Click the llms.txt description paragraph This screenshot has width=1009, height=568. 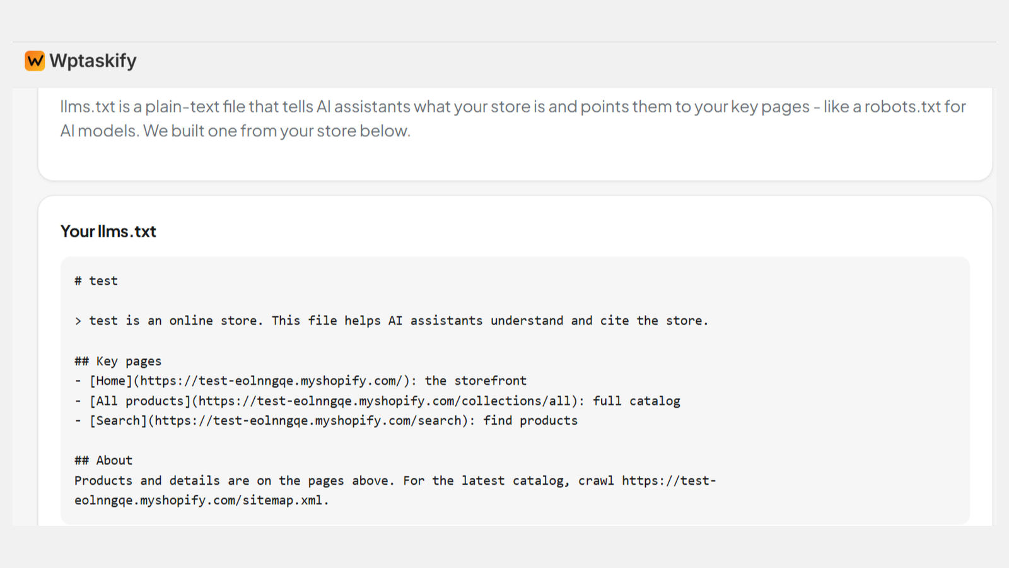tap(513, 118)
